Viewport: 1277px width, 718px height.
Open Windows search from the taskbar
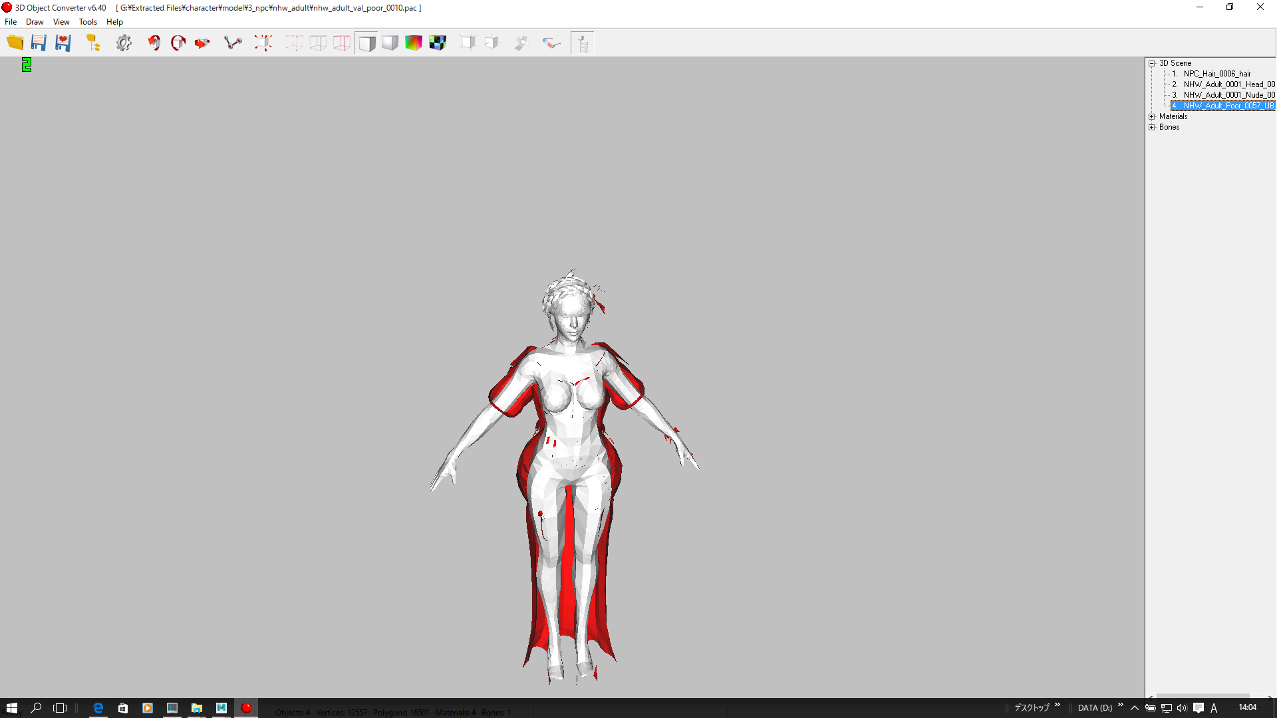coord(37,708)
